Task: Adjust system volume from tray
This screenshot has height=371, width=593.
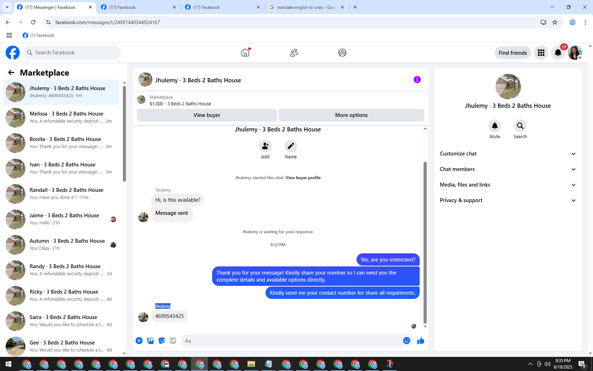Action: 547,364
